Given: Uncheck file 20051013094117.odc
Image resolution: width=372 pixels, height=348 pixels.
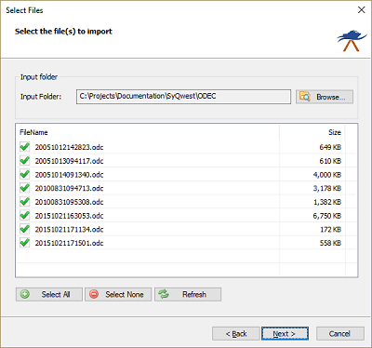Looking at the screenshot, I should pyautogui.click(x=25, y=160).
